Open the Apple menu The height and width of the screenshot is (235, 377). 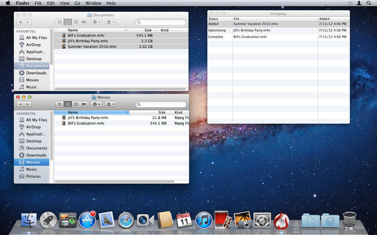point(8,3)
